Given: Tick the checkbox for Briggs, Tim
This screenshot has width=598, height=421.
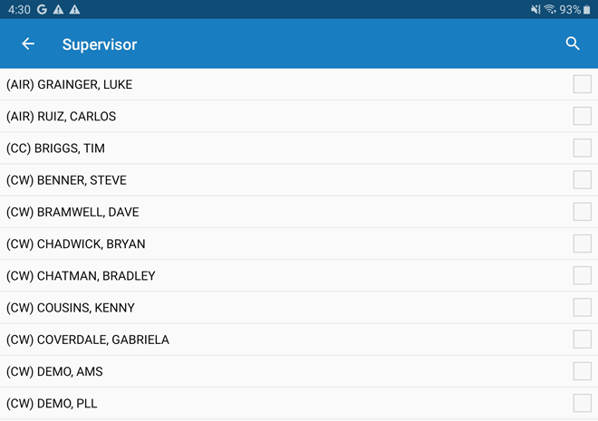Looking at the screenshot, I should coord(582,148).
